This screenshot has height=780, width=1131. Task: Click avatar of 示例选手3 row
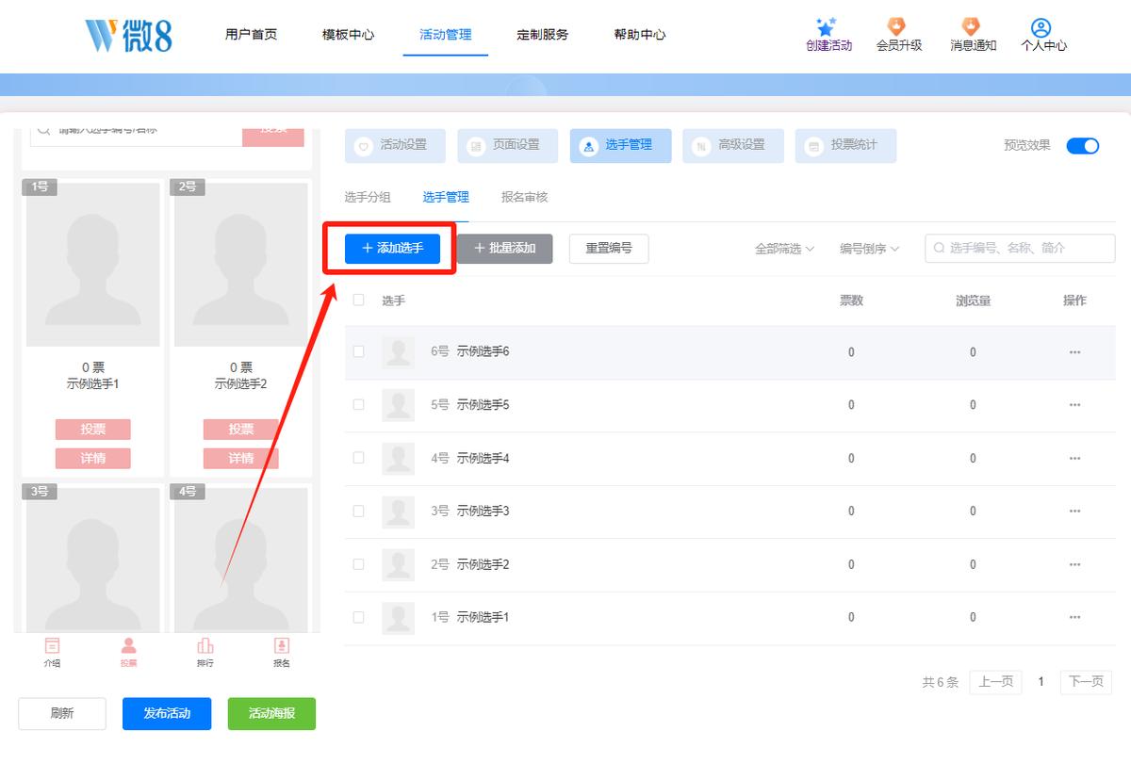[399, 511]
